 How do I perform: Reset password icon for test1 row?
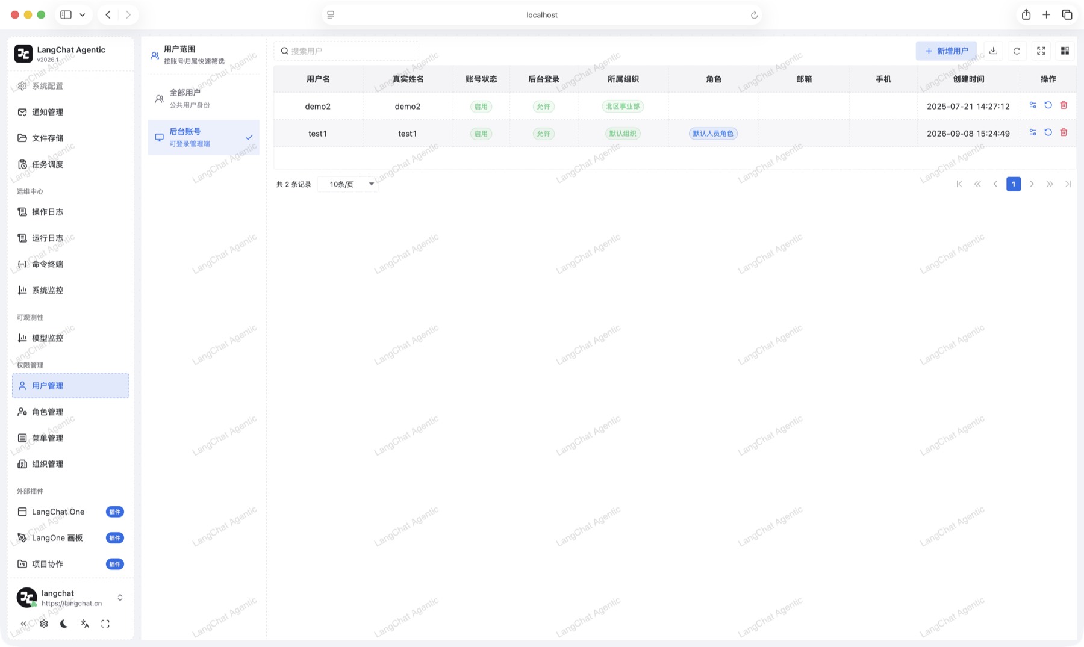click(x=1048, y=132)
